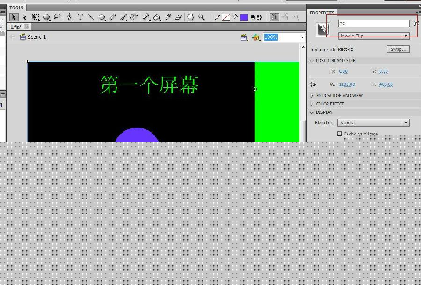Screen dimensions: 421x285
Task: Click the Scene 1 breadcrumb
Action: (33, 37)
